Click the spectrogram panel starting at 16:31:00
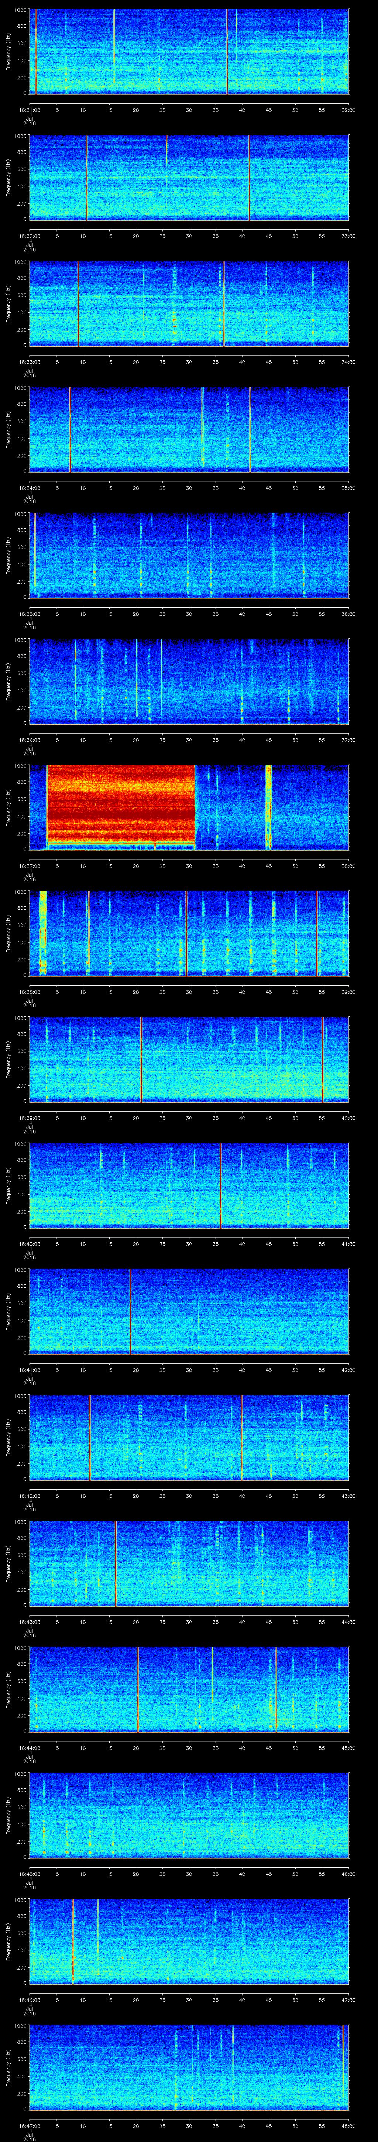378x2142 pixels. (x=189, y=52)
